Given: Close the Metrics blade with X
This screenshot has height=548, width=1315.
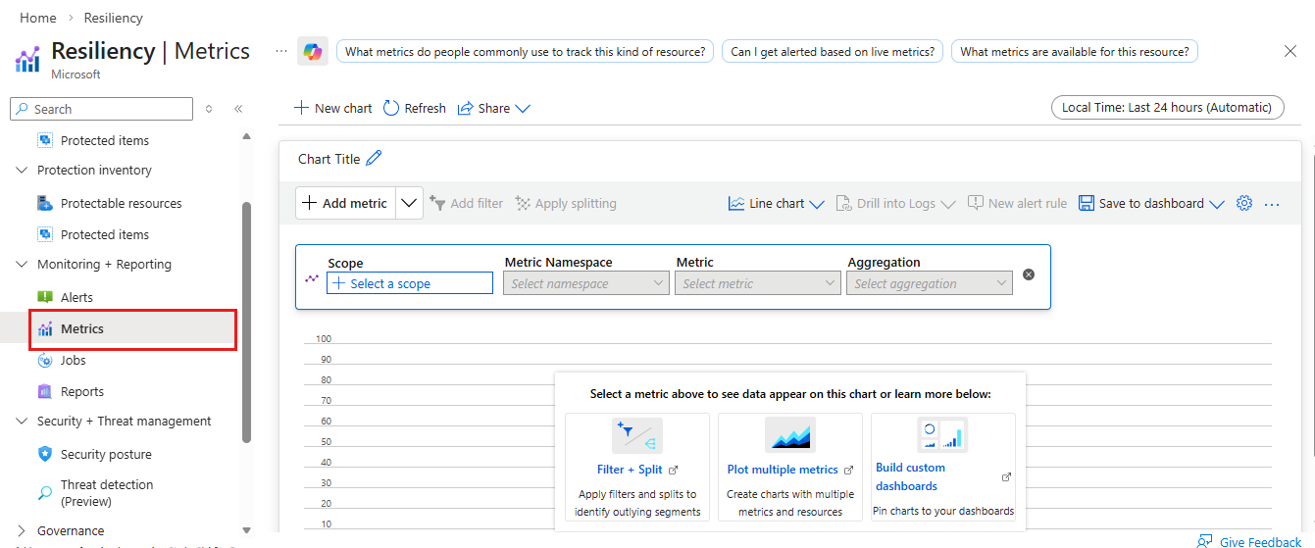Looking at the screenshot, I should 1290,51.
